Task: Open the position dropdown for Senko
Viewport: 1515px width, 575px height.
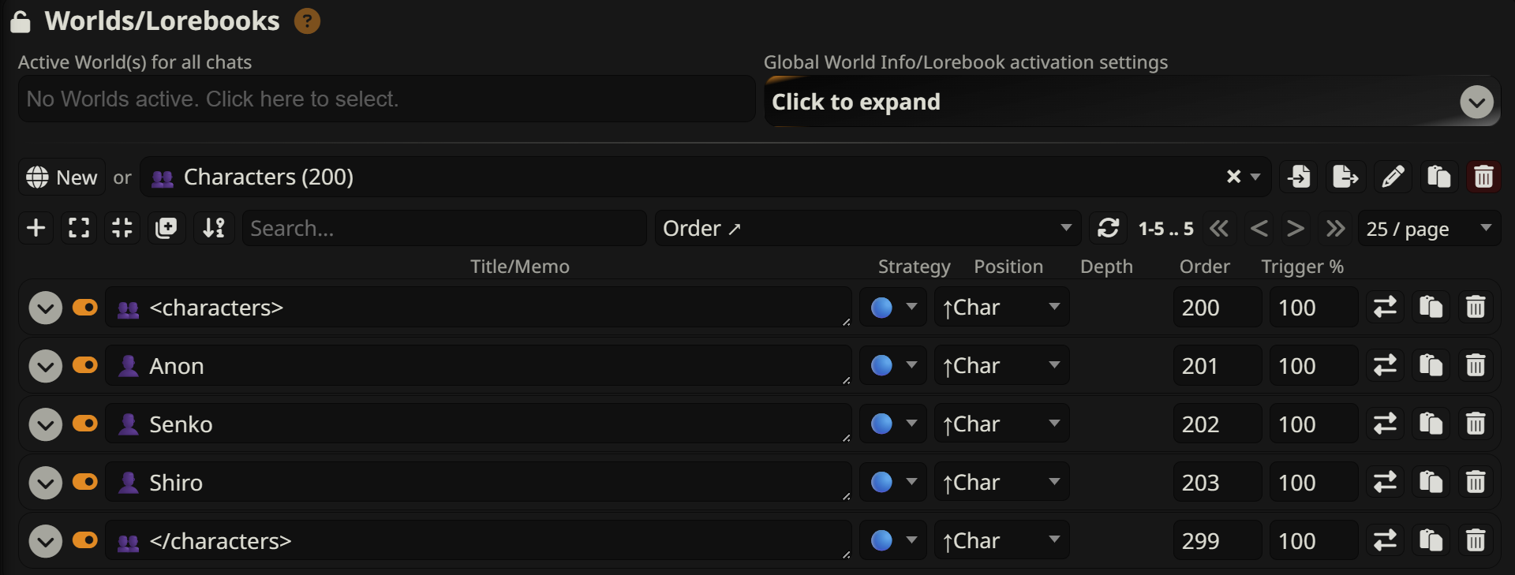Action: (x=1001, y=424)
